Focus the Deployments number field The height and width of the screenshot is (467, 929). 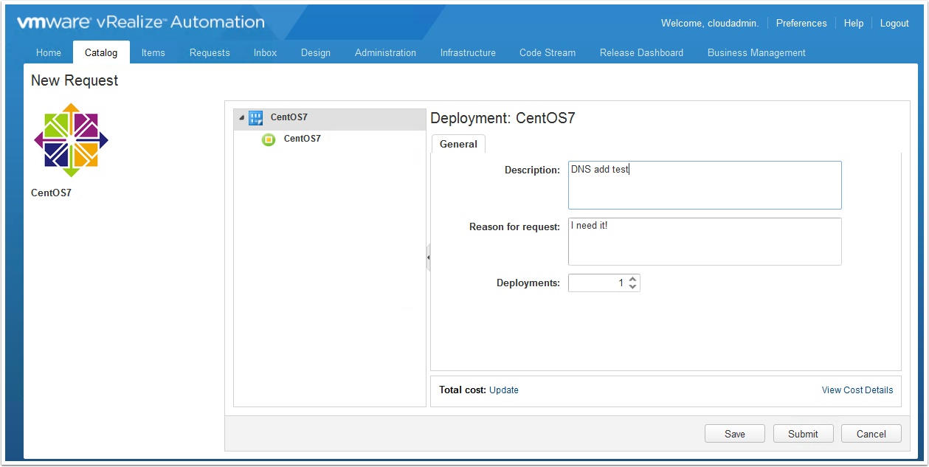(x=598, y=283)
